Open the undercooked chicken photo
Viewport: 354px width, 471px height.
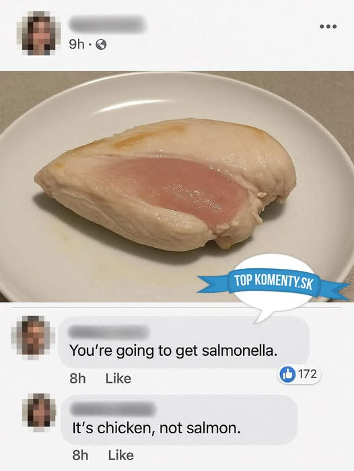[177, 187]
